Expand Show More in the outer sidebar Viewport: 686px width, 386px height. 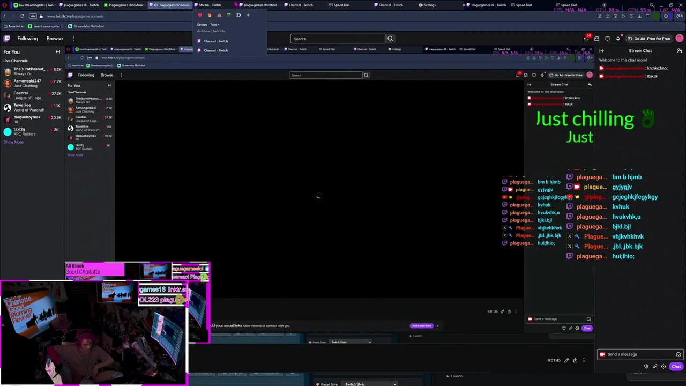(13, 142)
